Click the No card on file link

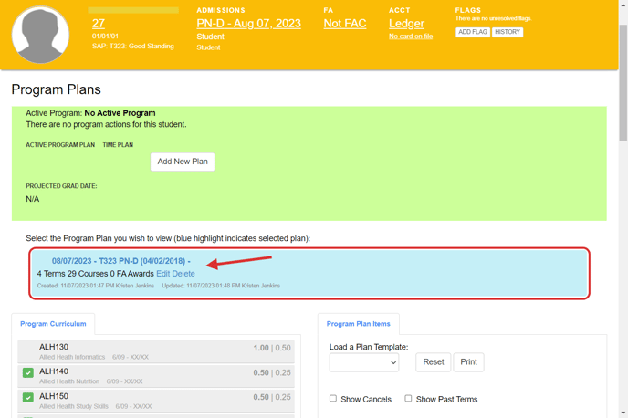[411, 37]
